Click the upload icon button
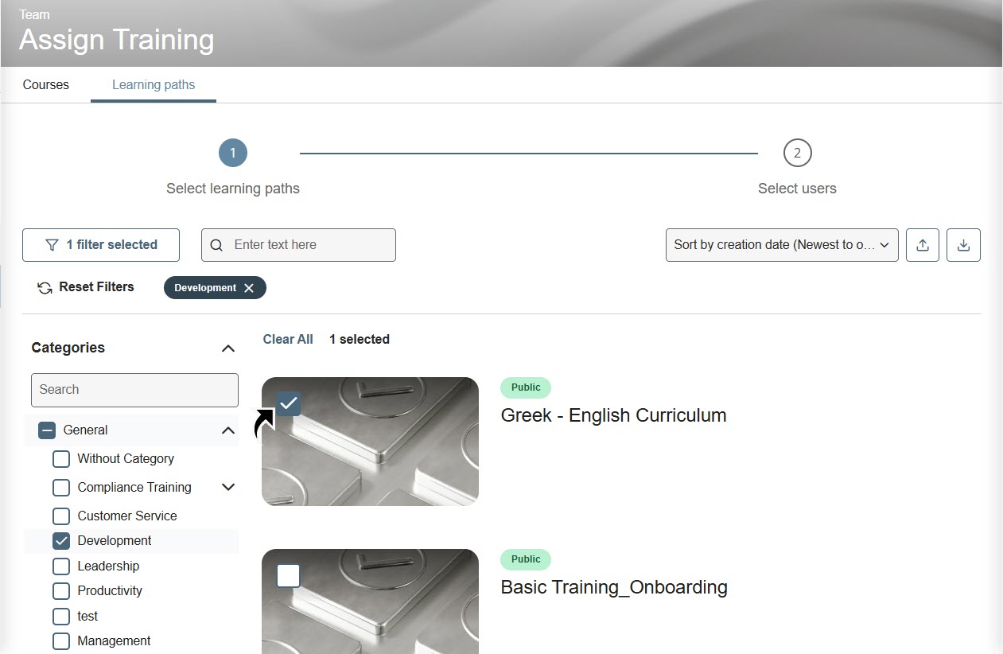 923,245
